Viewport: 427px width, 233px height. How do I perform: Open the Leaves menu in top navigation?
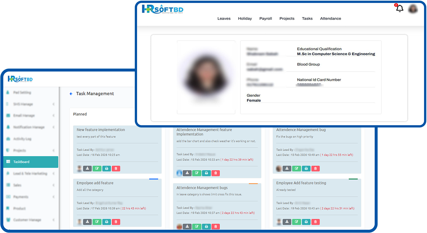click(224, 19)
